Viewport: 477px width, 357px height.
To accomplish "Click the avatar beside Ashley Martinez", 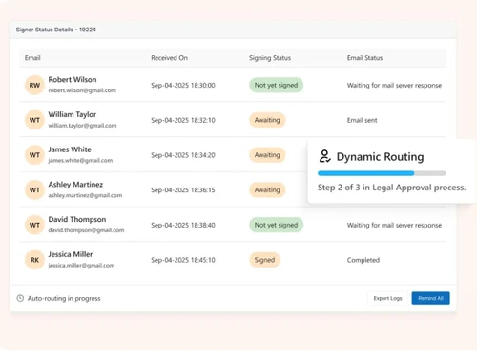I will [34, 189].
